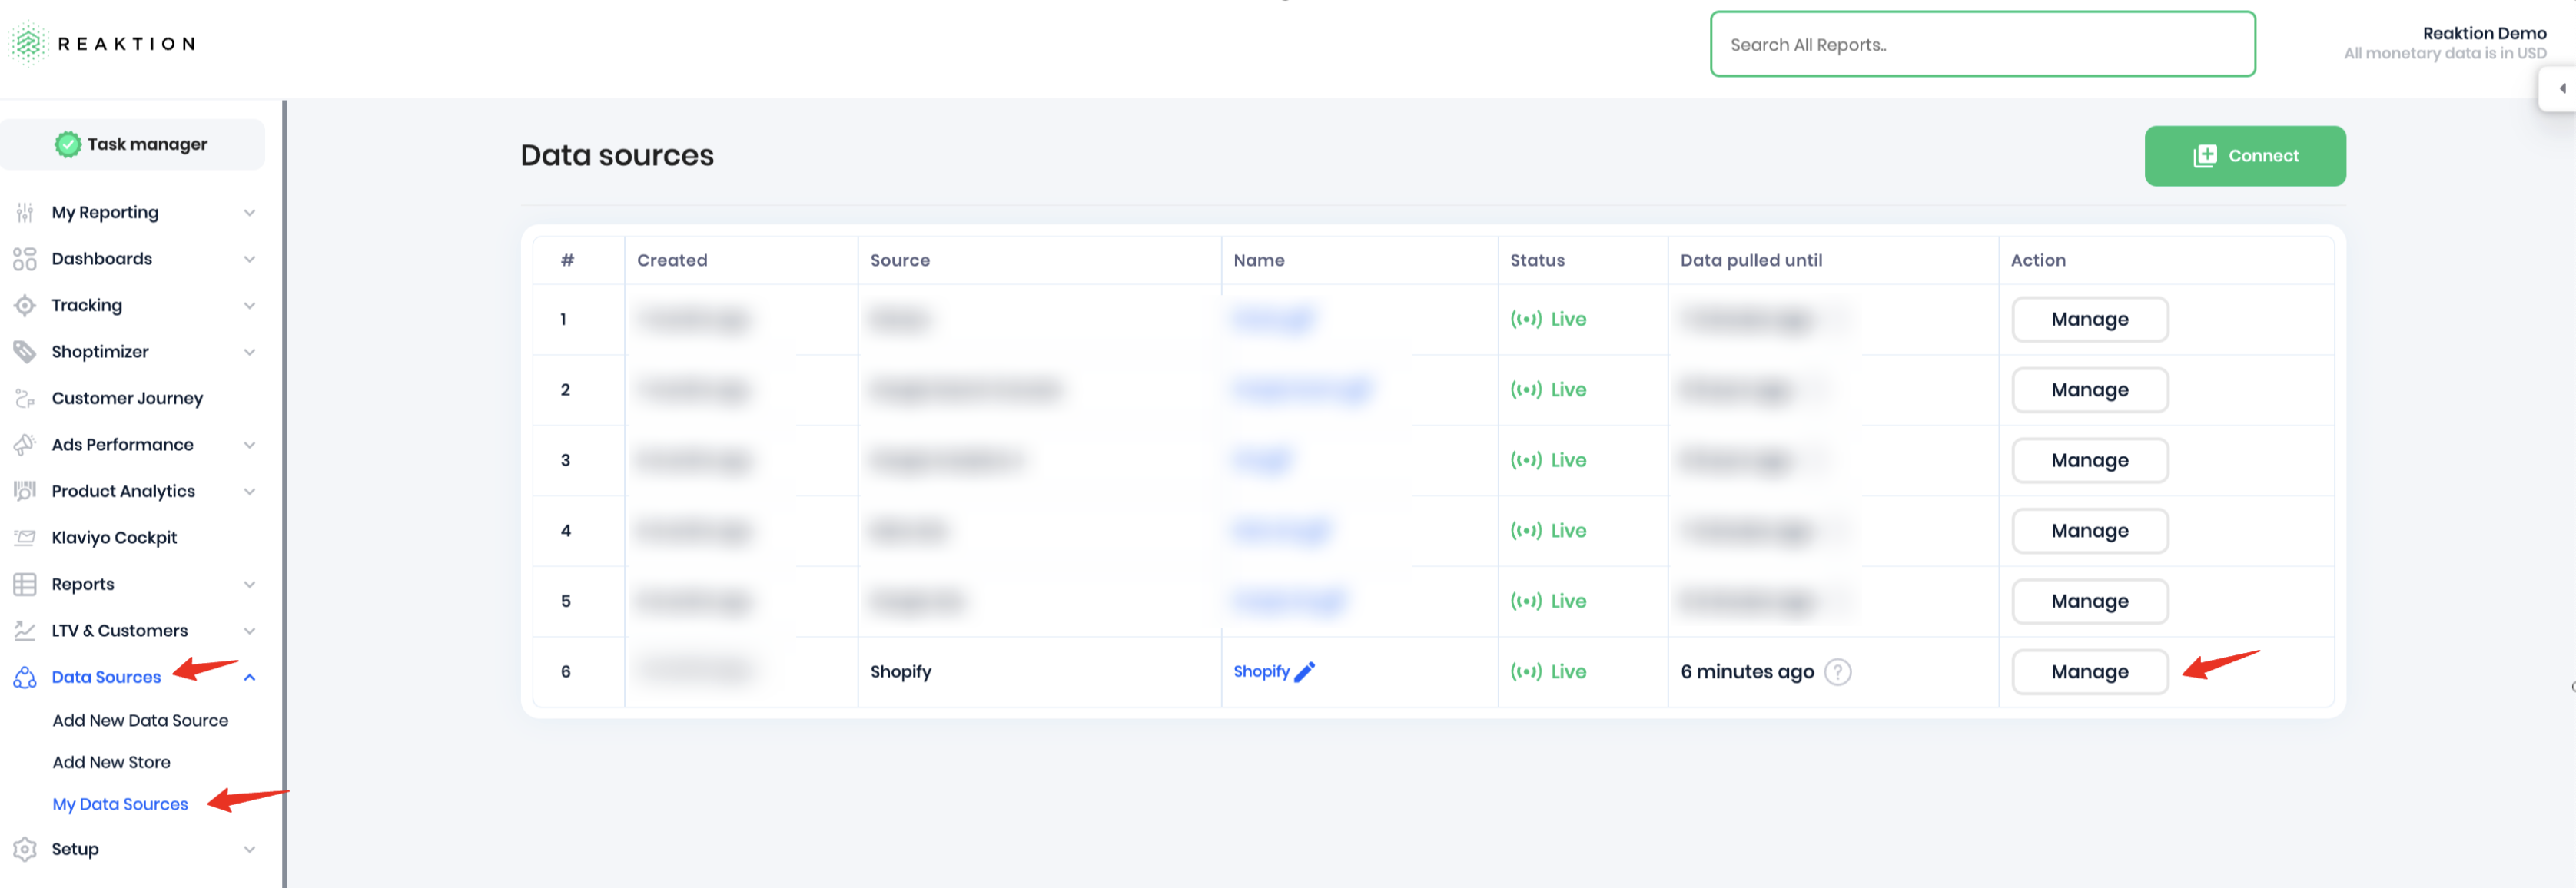Open Add New Store submenu item
The height and width of the screenshot is (888, 2576).
[x=111, y=762]
